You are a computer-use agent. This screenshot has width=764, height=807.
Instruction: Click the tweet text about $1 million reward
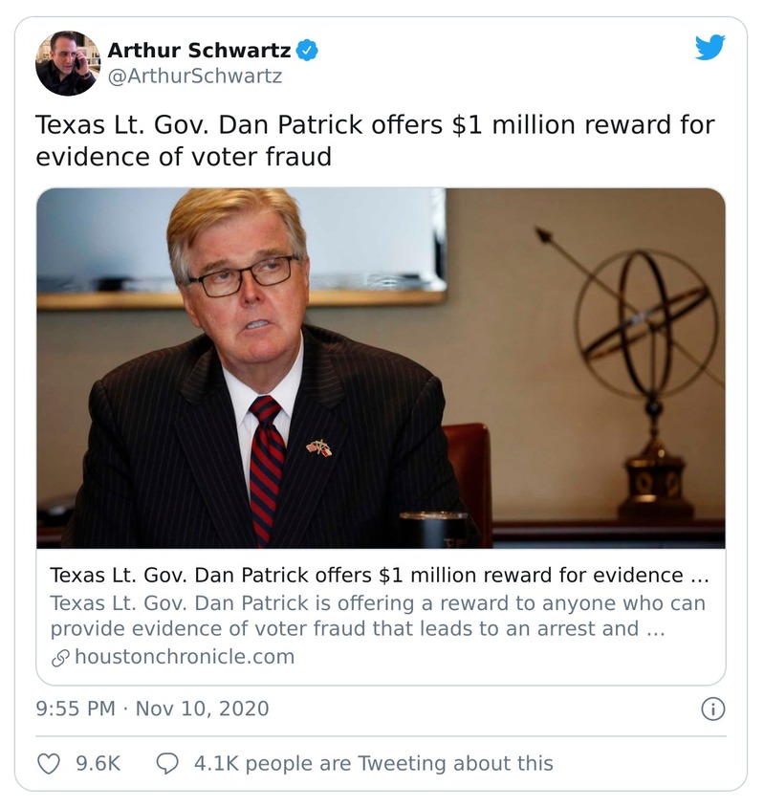(375, 140)
